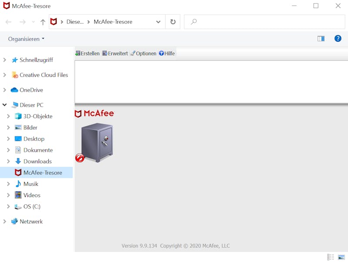Open the Organisieren menu

coord(26,39)
